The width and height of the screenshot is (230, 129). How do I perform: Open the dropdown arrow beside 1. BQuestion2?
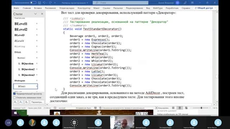point(37,69)
